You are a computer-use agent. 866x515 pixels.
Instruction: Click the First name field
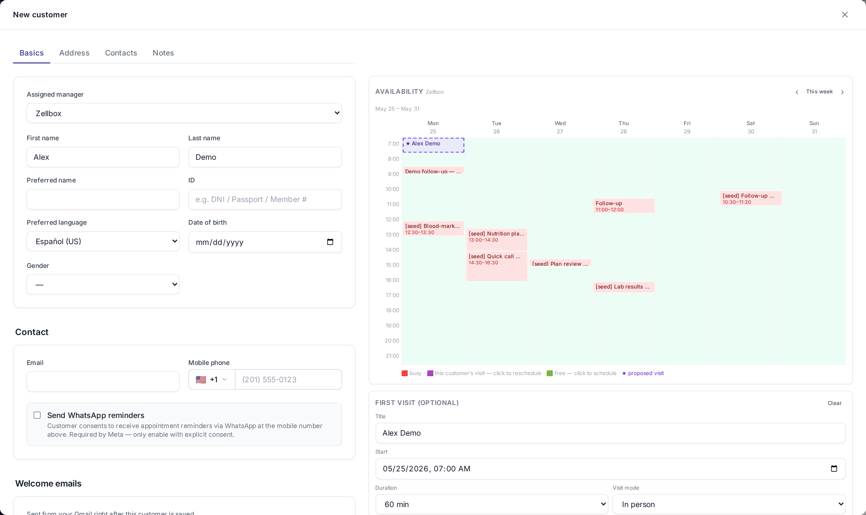[x=103, y=157]
